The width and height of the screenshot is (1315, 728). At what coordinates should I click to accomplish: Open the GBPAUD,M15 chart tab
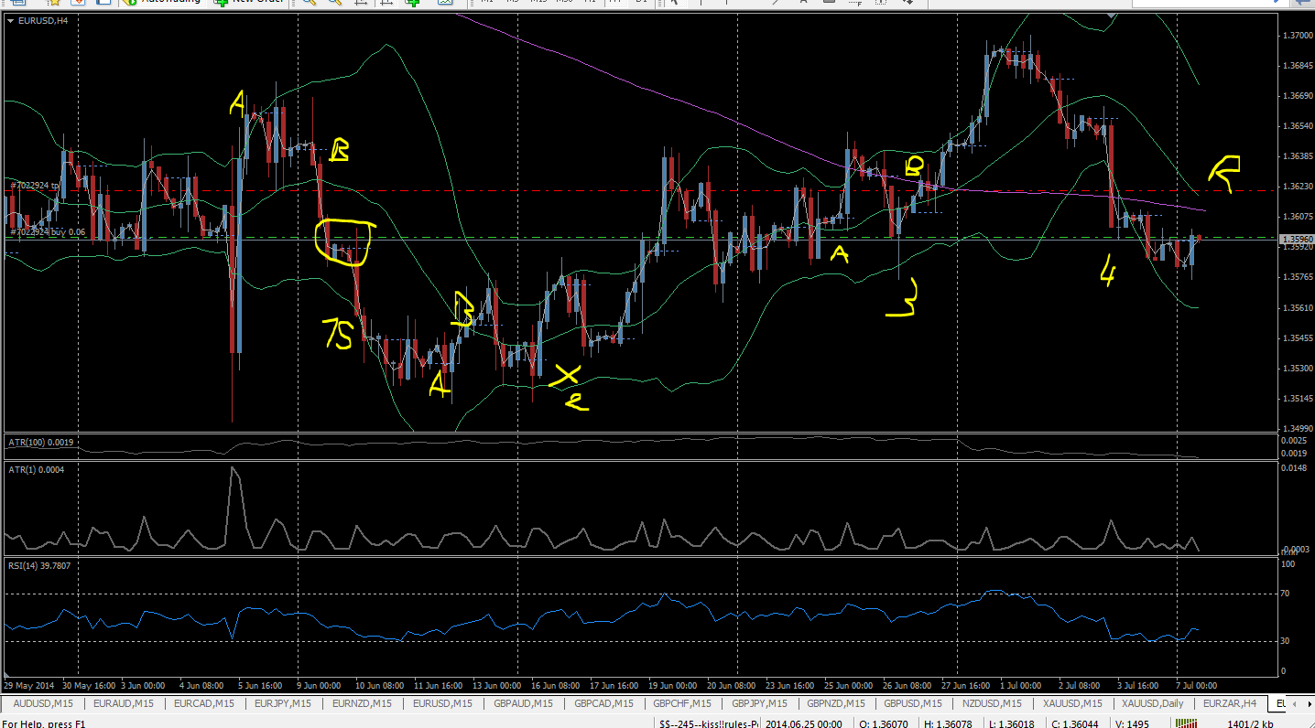[x=524, y=703]
